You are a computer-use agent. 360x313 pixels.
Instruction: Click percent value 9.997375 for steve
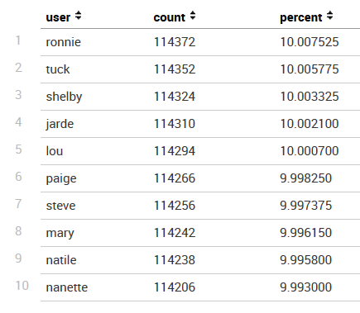(x=306, y=206)
